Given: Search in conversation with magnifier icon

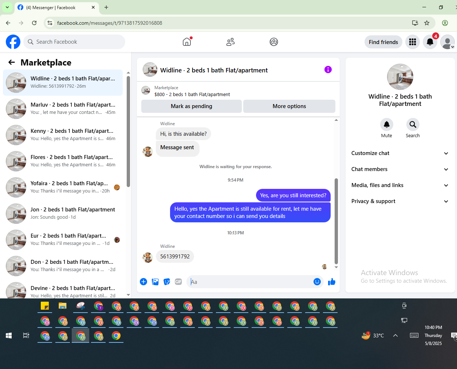Looking at the screenshot, I should [413, 124].
